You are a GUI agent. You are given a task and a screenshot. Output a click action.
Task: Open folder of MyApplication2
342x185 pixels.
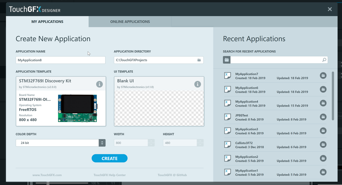(323, 158)
